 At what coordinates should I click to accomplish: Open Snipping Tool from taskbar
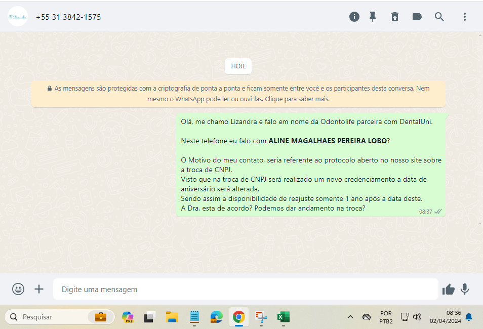tap(261, 317)
